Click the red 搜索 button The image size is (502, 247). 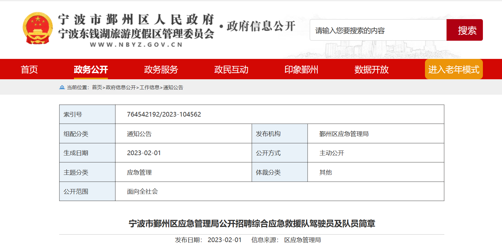pos(465,30)
